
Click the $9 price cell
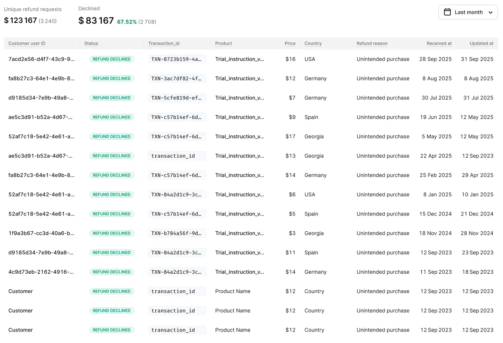(292, 117)
